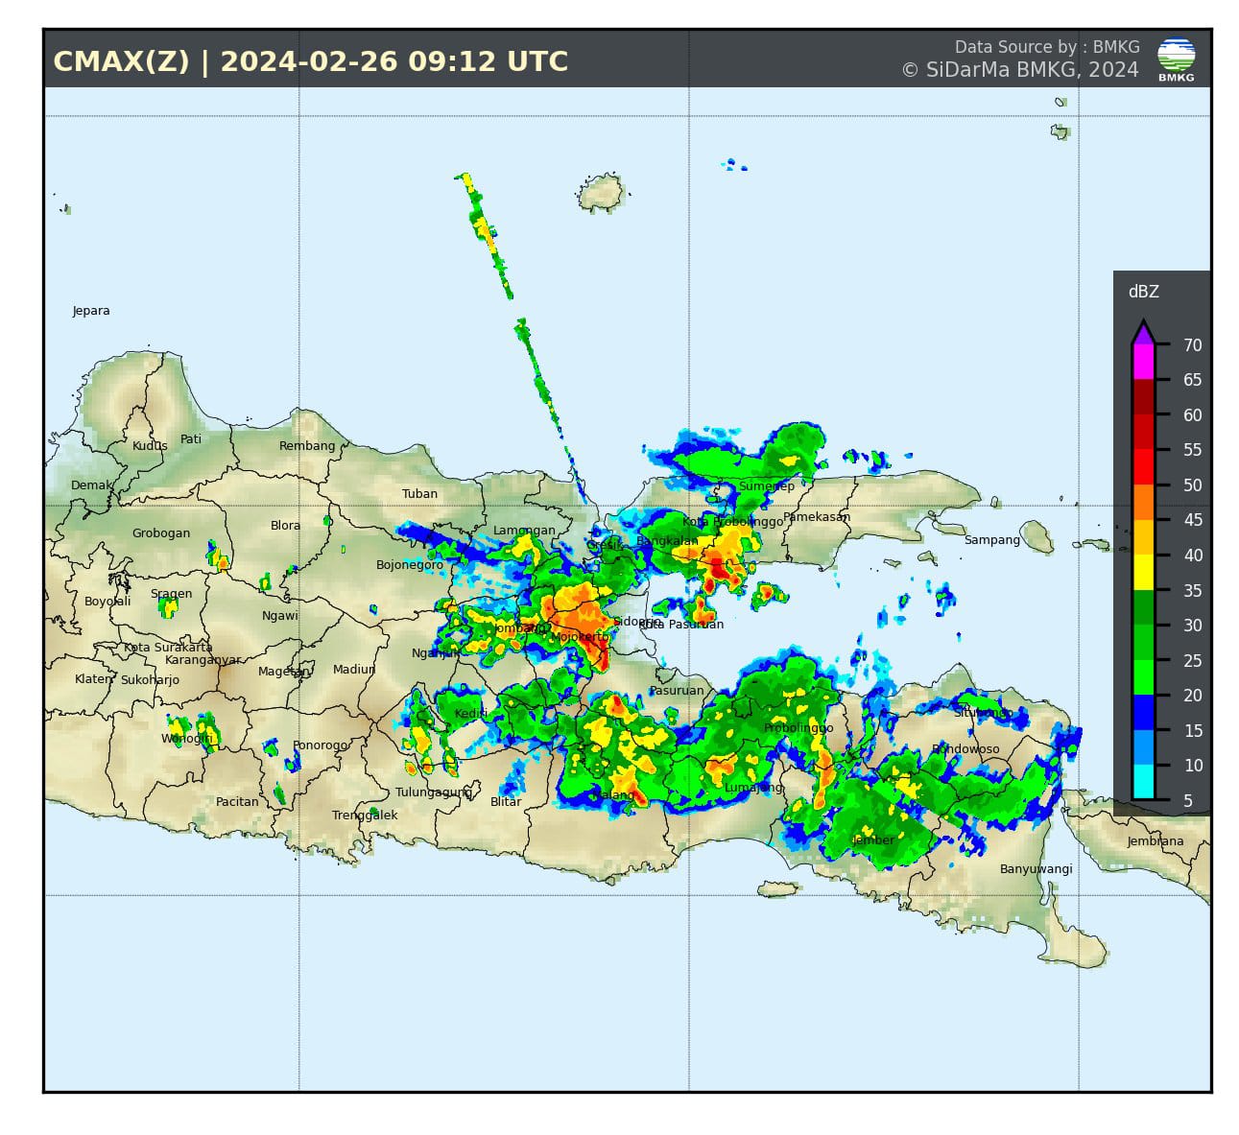This screenshot has height=1135, width=1239.
Task: Click the Tuban label on the north coast
Action: [419, 494]
